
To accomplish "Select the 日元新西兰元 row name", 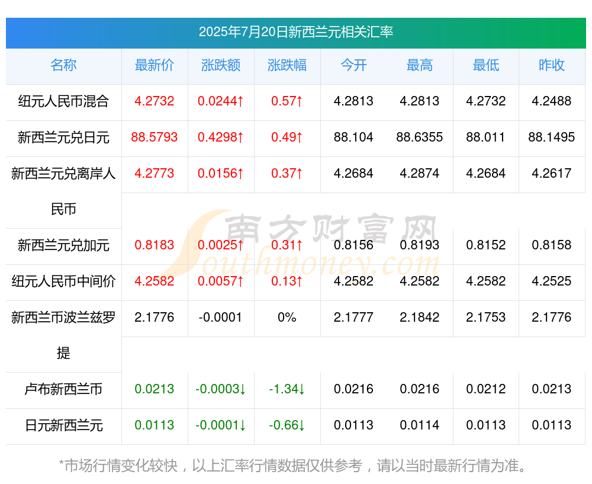I will [x=63, y=425].
